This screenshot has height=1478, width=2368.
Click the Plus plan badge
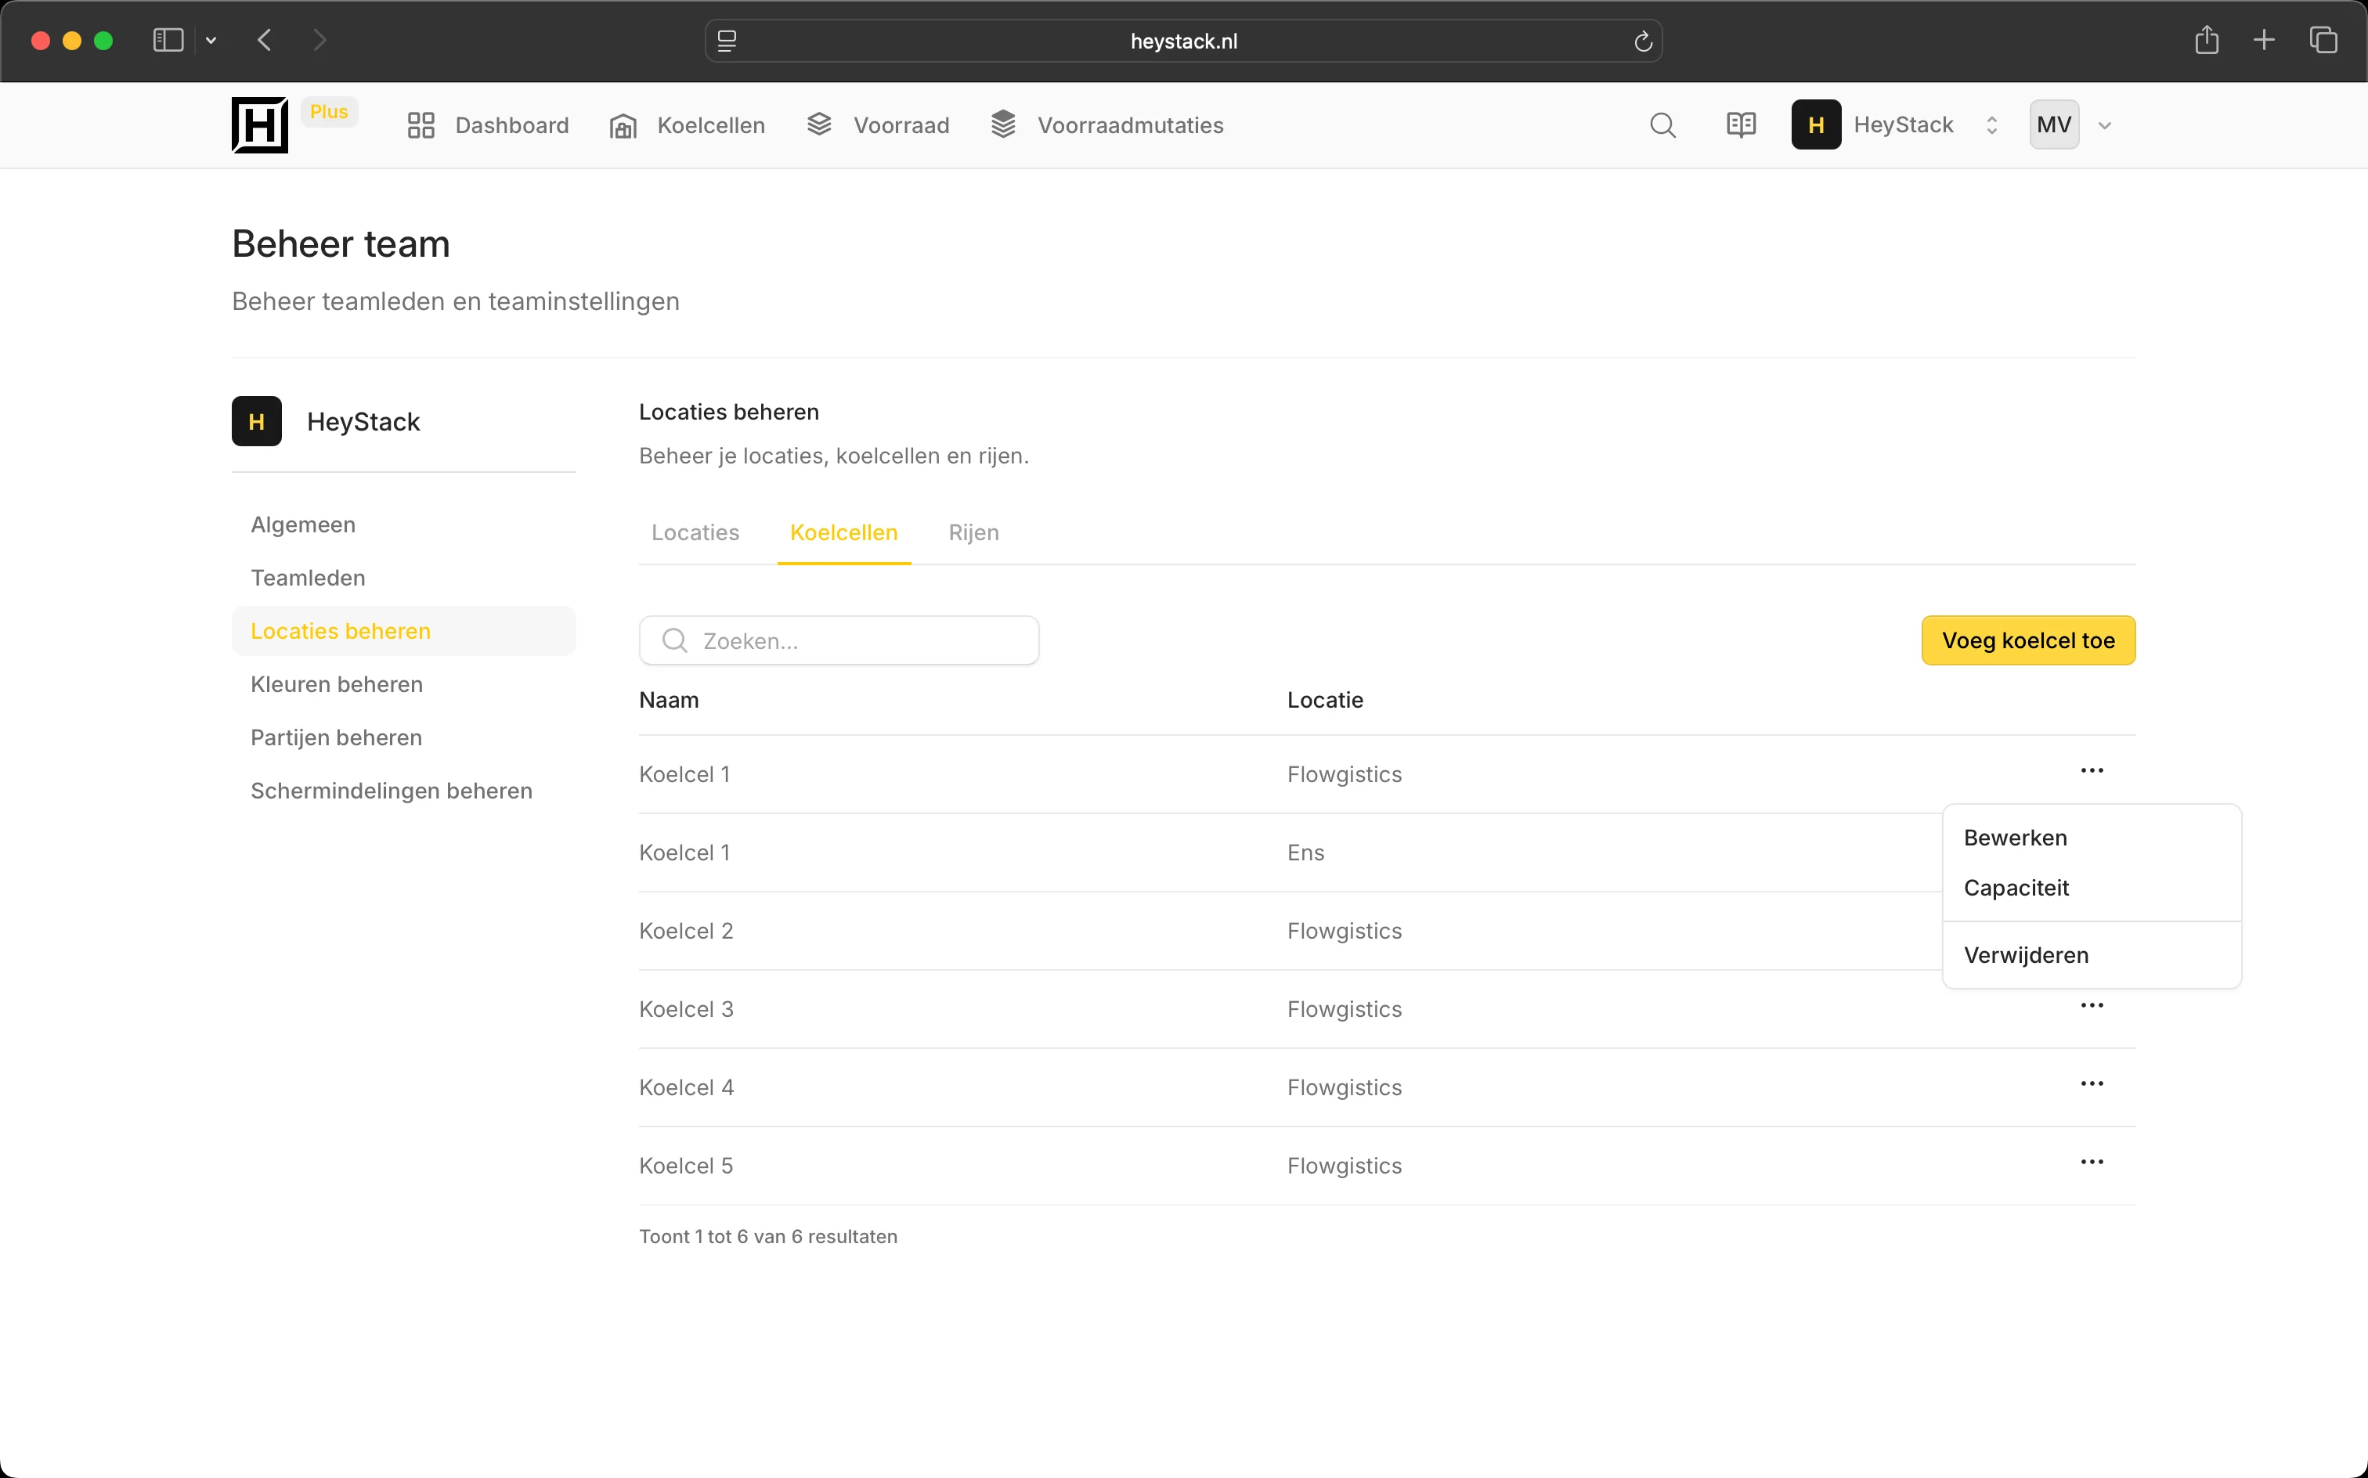[329, 111]
